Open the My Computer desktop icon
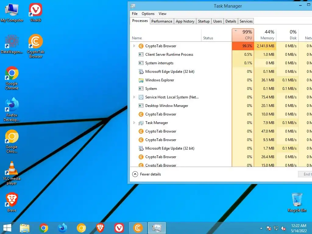This screenshot has width=312, height=234. pyautogui.click(x=12, y=12)
